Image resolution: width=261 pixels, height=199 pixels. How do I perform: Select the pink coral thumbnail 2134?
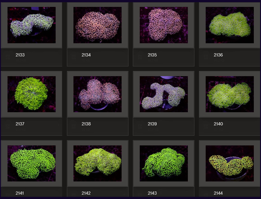click(x=98, y=25)
